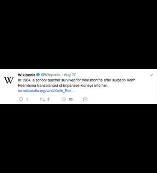Send tweet via the envelope message icon
This screenshot has width=157, height=173.
[x=85, y=99]
